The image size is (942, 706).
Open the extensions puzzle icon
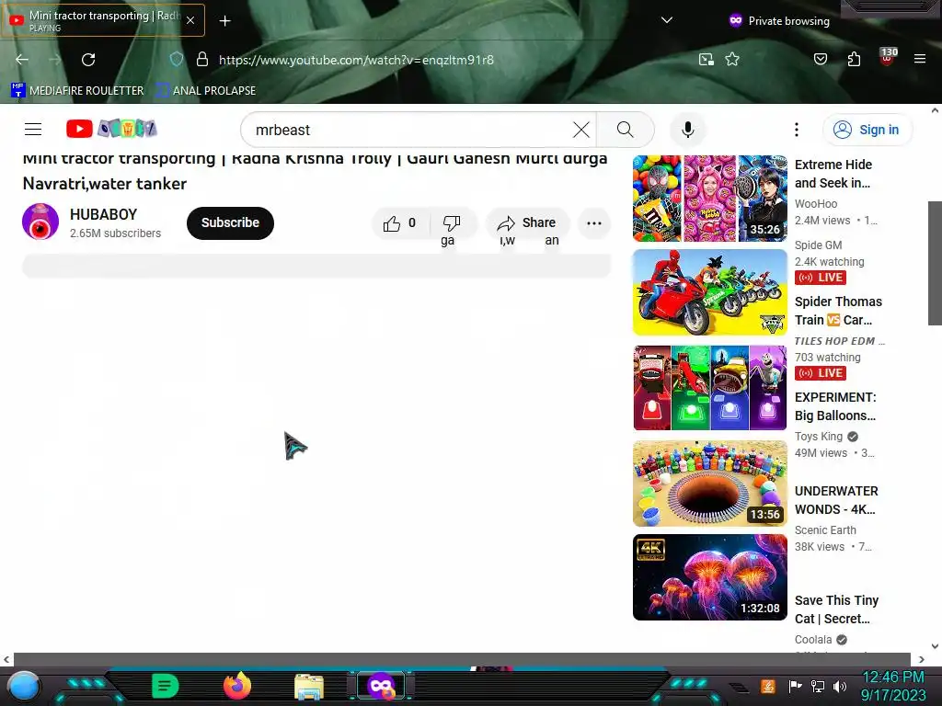pyautogui.click(x=854, y=60)
